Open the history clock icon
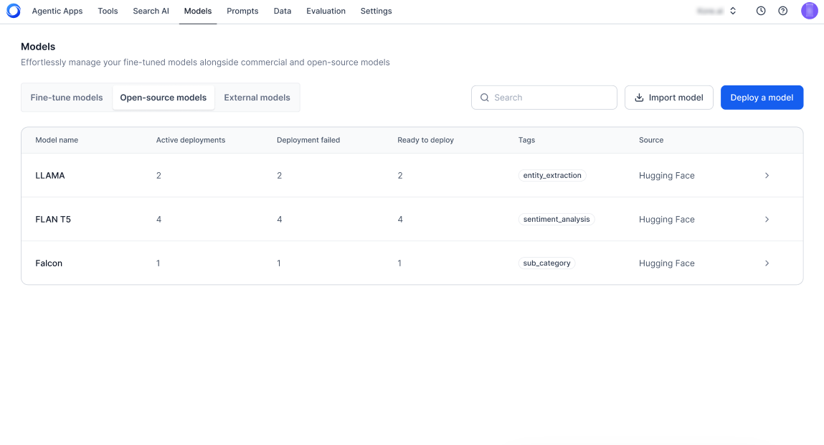Screen dimensions: 824x445 click(761, 11)
